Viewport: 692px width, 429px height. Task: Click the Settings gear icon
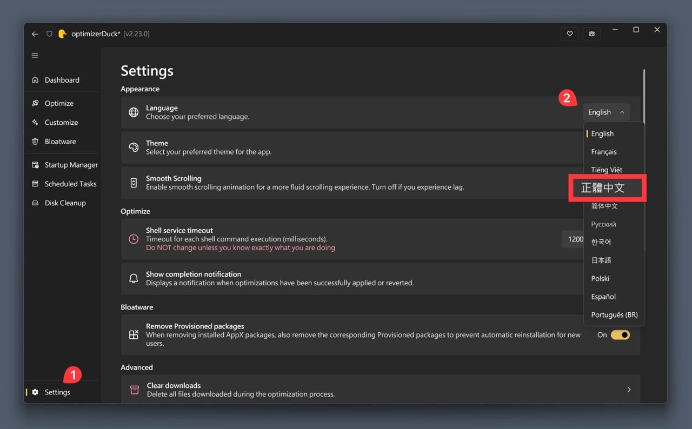tap(35, 392)
